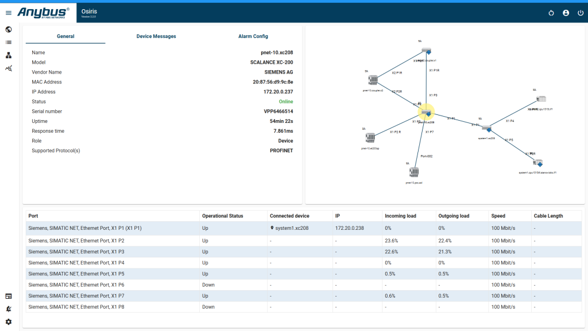Select the Ethernet Port X1 P4 row
Viewport: 588px width, 331px height.
coord(304,263)
